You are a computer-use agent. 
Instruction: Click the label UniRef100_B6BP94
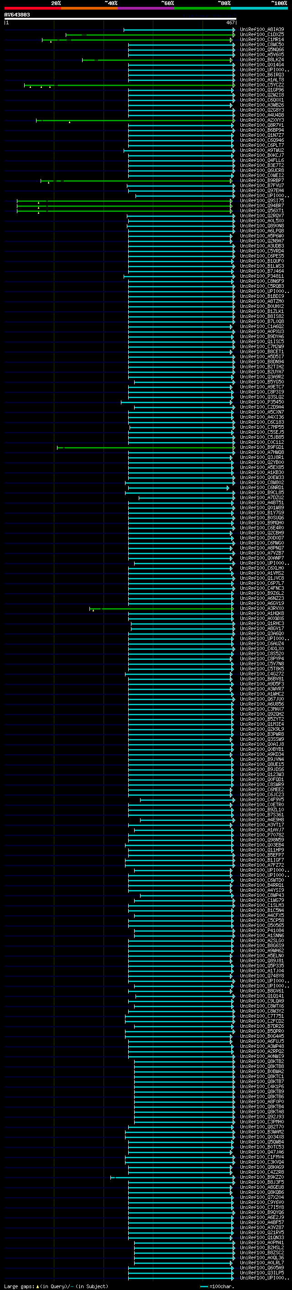point(262,130)
